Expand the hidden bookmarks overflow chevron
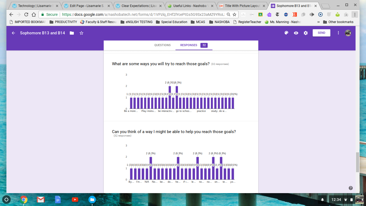The width and height of the screenshot is (366, 206). pos(318,22)
